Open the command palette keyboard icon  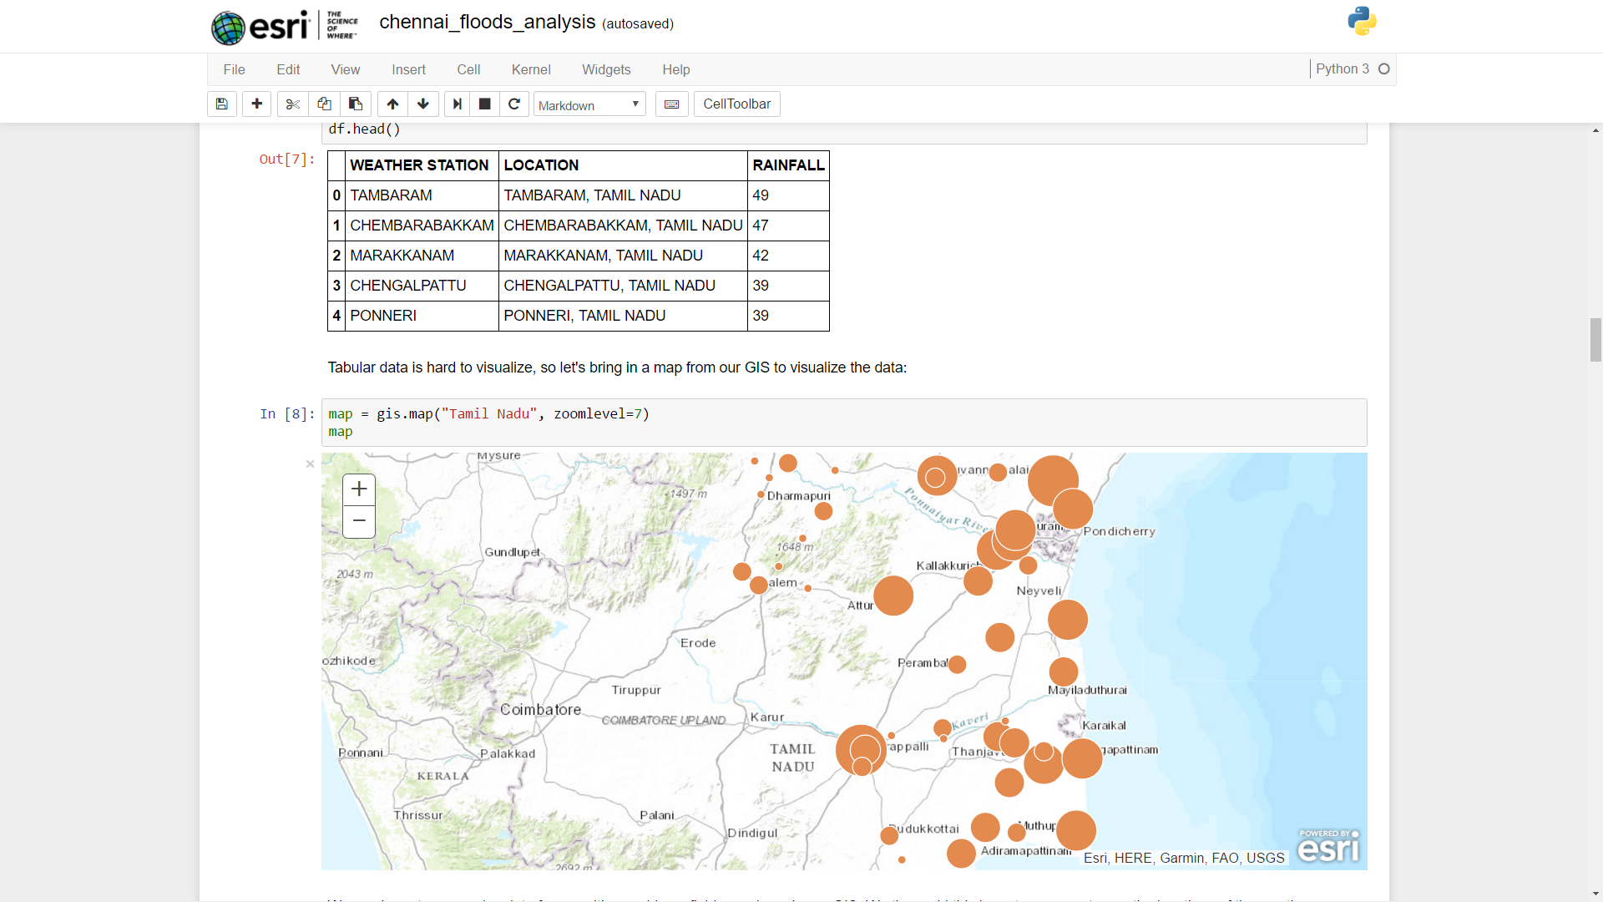[x=671, y=104]
